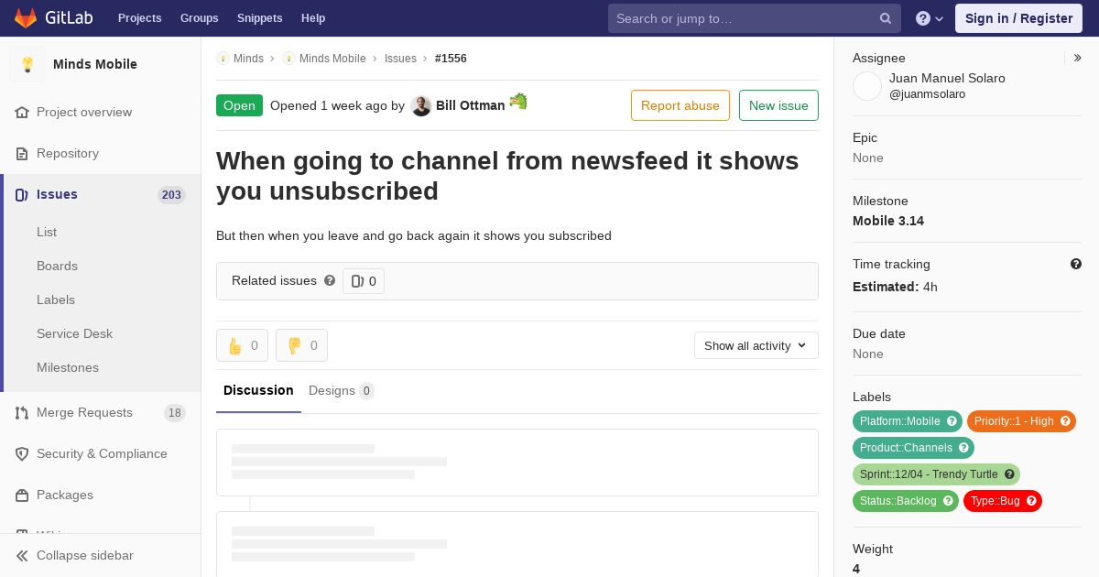1099x577 pixels.
Task: Click the Minds Mobile project name in sidebar
Action: 95,64
